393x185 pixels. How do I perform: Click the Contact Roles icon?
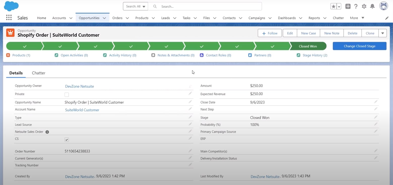click(202, 55)
